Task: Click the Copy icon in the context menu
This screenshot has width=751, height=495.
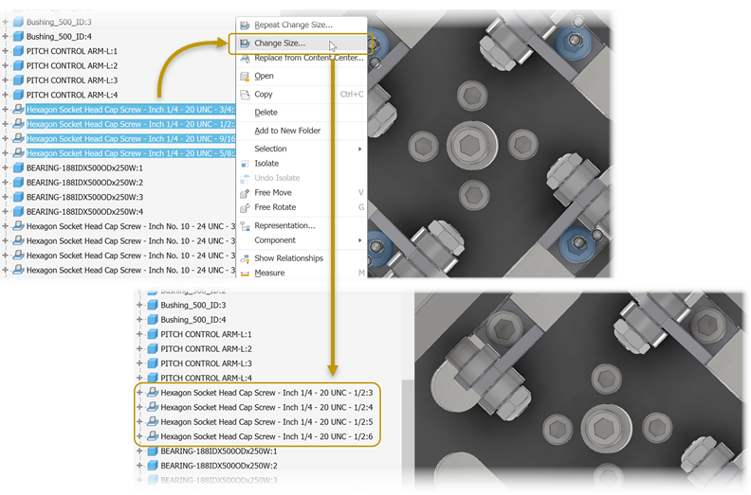Action: click(x=245, y=95)
